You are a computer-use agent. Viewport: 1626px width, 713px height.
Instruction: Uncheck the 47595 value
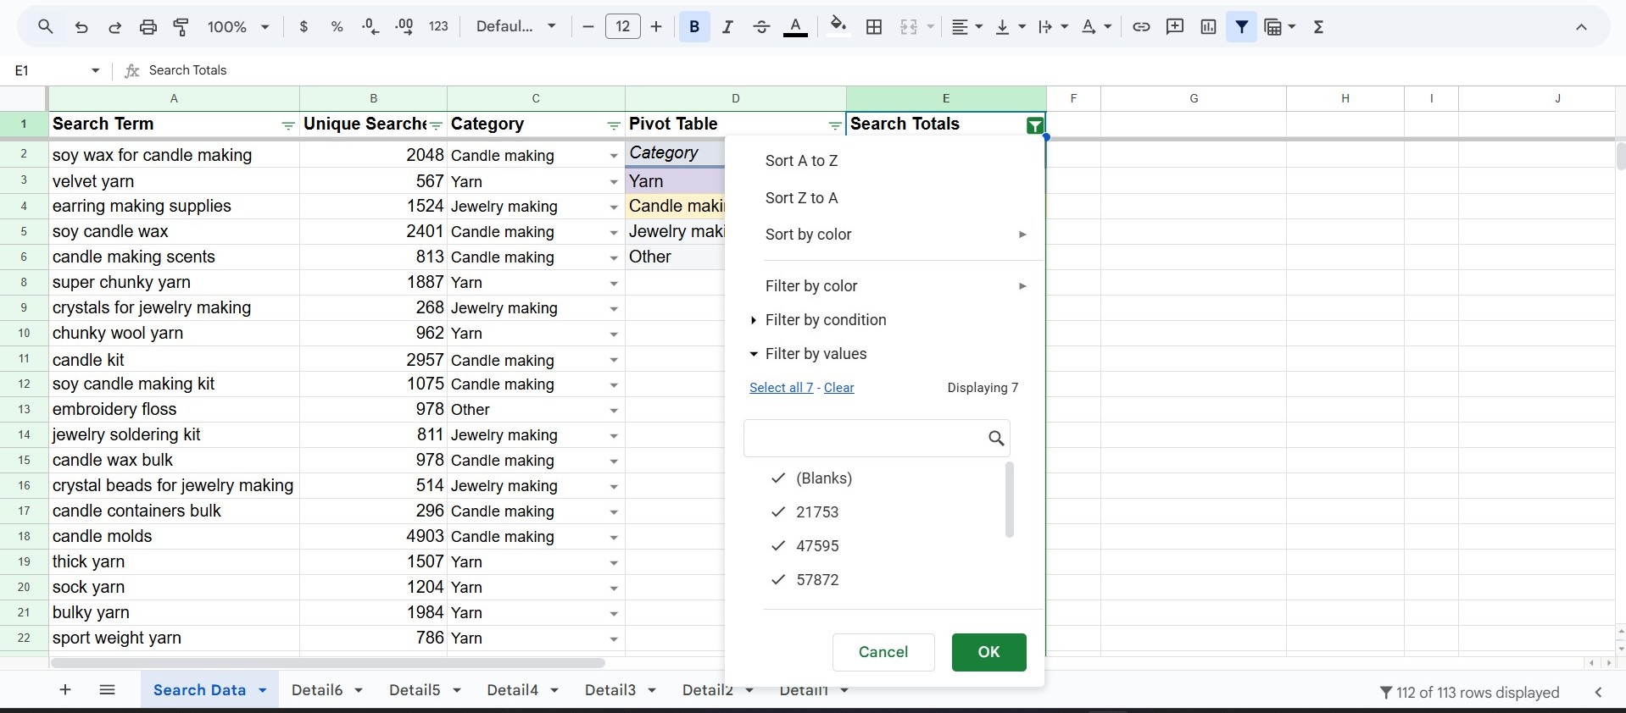click(x=778, y=546)
